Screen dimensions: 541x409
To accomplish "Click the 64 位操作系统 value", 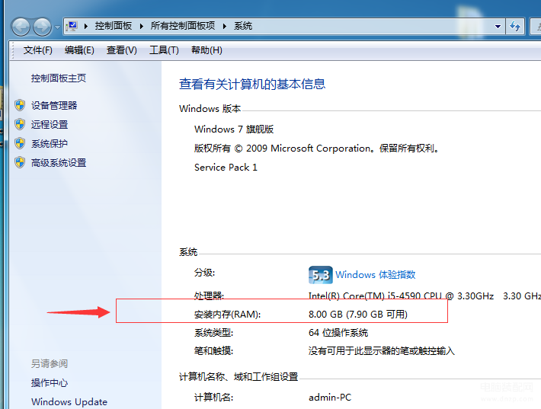I will [x=338, y=332].
